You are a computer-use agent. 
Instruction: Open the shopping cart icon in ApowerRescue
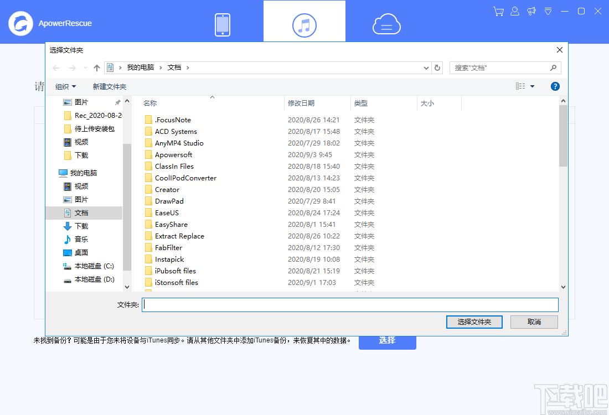(x=498, y=11)
